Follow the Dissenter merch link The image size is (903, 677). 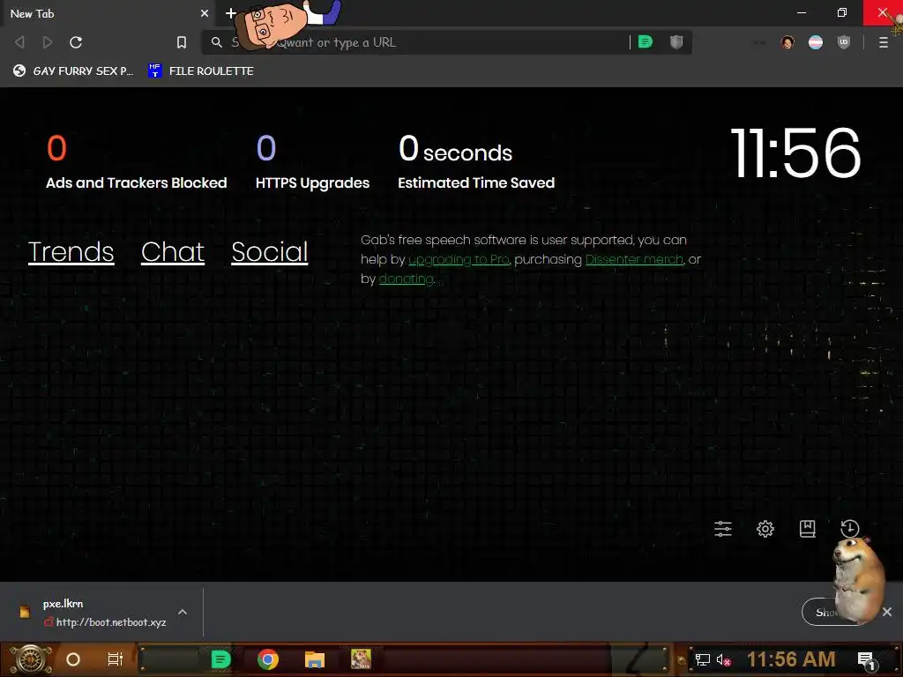pyautogui.click(x=634, y=260)
